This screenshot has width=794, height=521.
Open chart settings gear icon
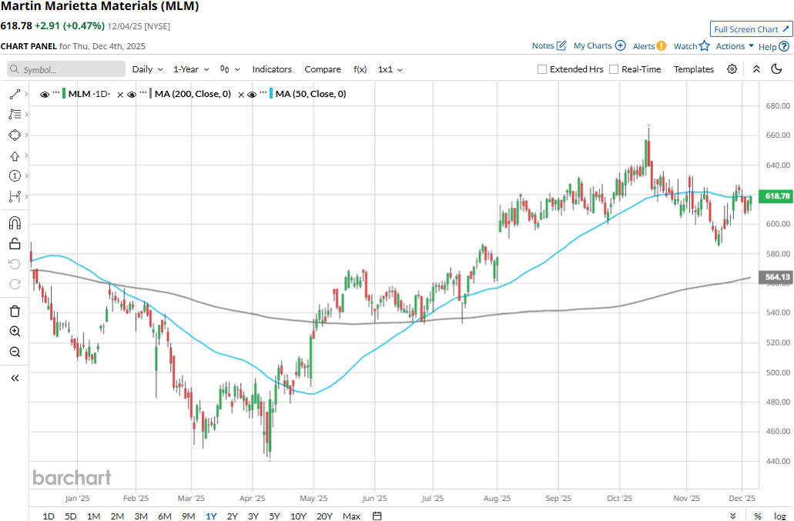732,69
